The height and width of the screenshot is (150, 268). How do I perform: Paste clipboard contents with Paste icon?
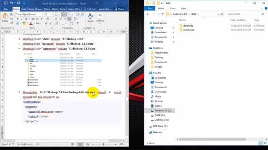coord(5,16)
